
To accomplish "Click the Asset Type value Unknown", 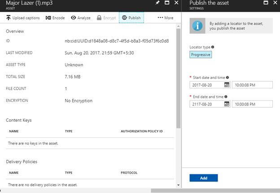I will [x=74, y=65].
